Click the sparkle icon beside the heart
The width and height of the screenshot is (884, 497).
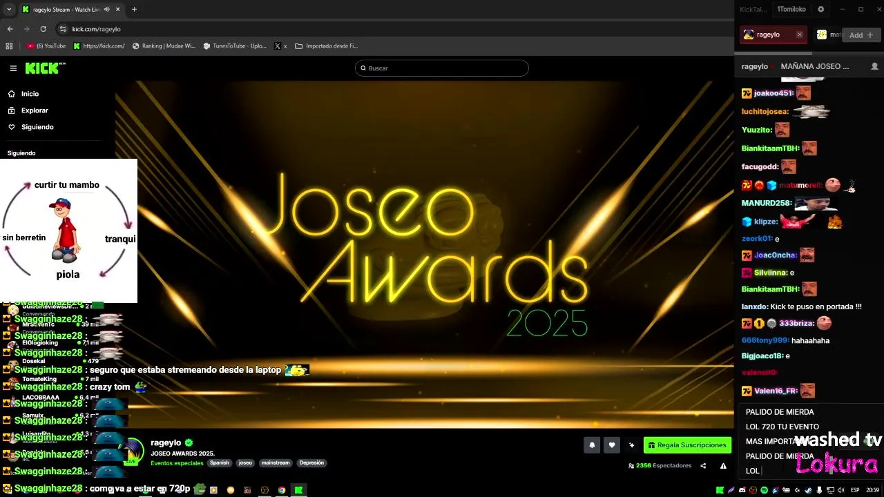[631, 446]
